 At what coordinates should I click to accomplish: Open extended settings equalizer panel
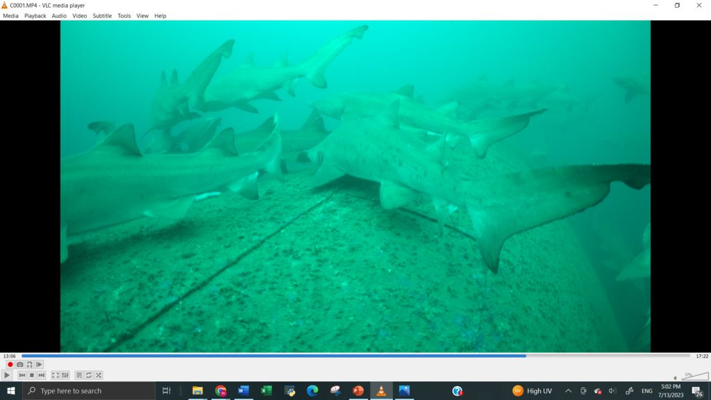click(65, 375)
